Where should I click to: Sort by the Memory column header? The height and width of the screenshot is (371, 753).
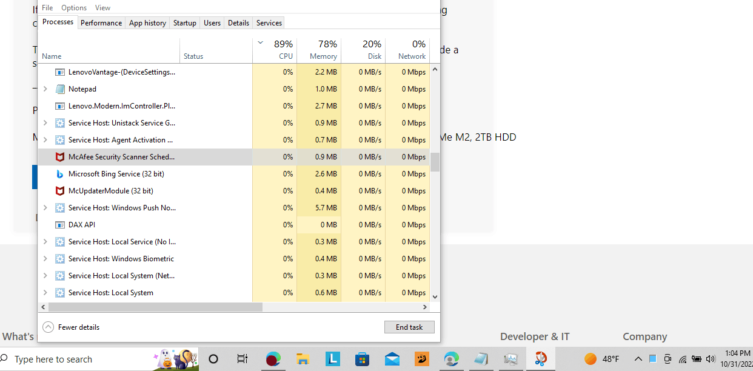[x=319, y=50]
